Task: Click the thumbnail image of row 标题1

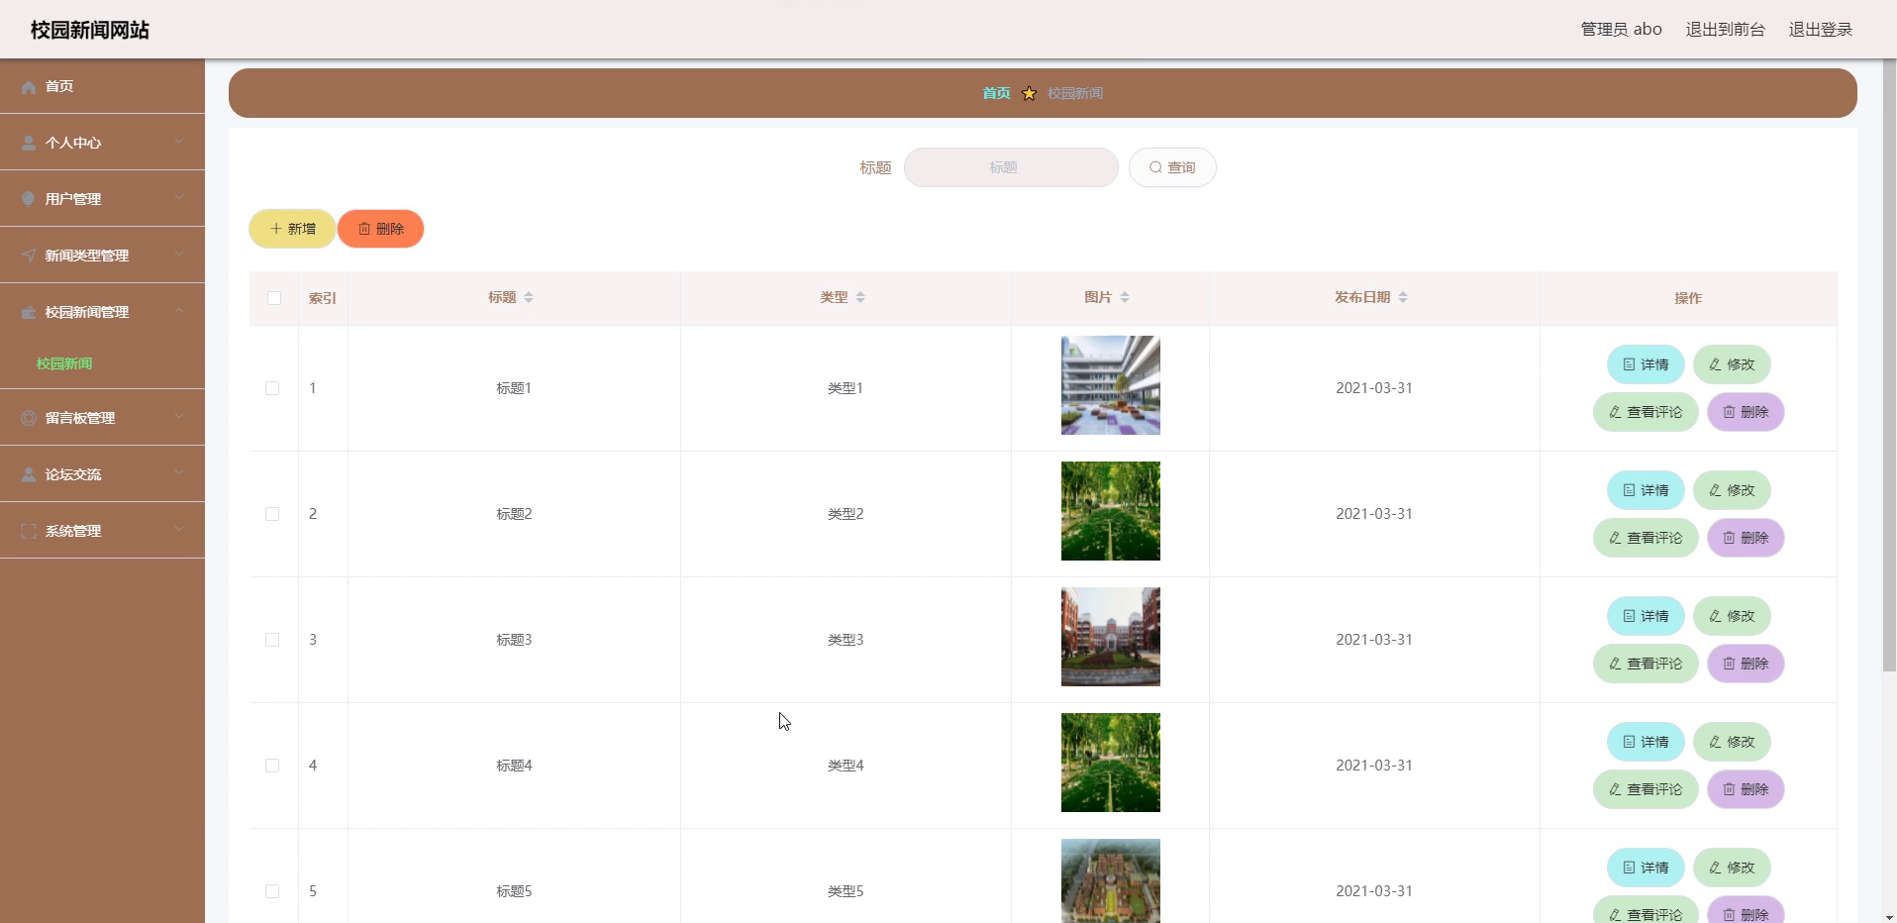Action: (x=1111, y=385)
